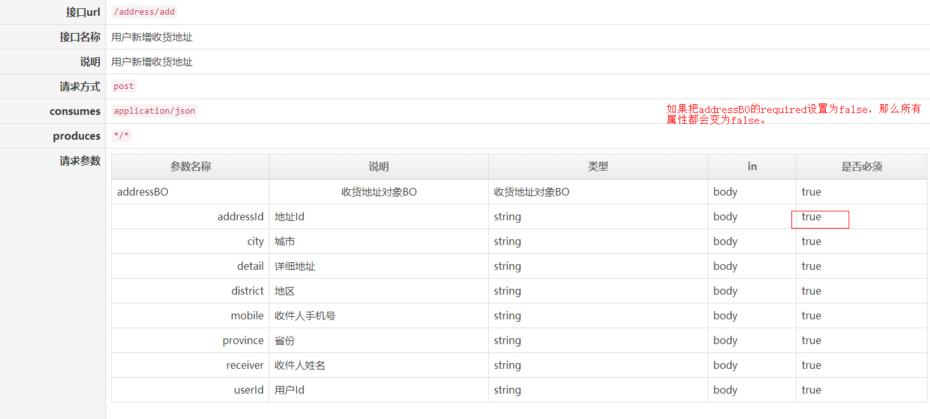Click the district parameter name

(x=247, y=291)
